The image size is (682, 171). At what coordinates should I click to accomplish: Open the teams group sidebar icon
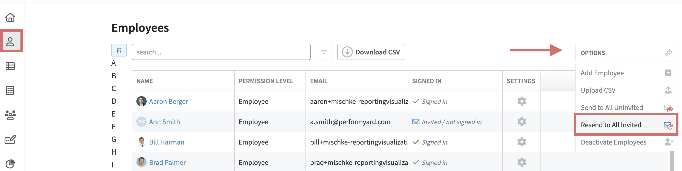pos(10,115)
